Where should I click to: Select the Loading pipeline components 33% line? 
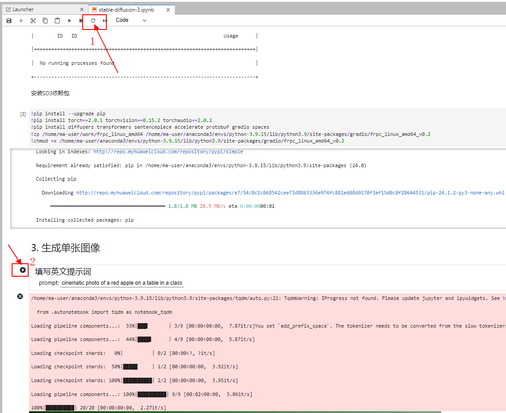[268, 326]
